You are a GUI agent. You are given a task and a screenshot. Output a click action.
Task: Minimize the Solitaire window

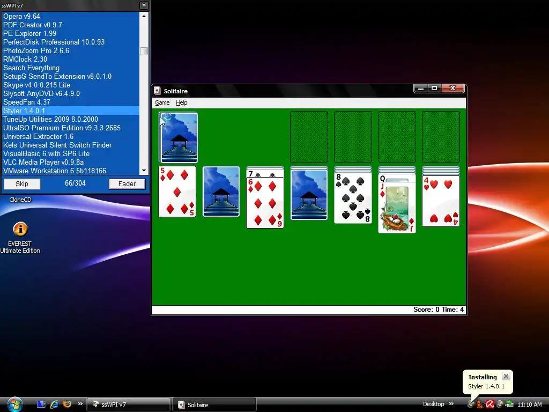point(421,89)
